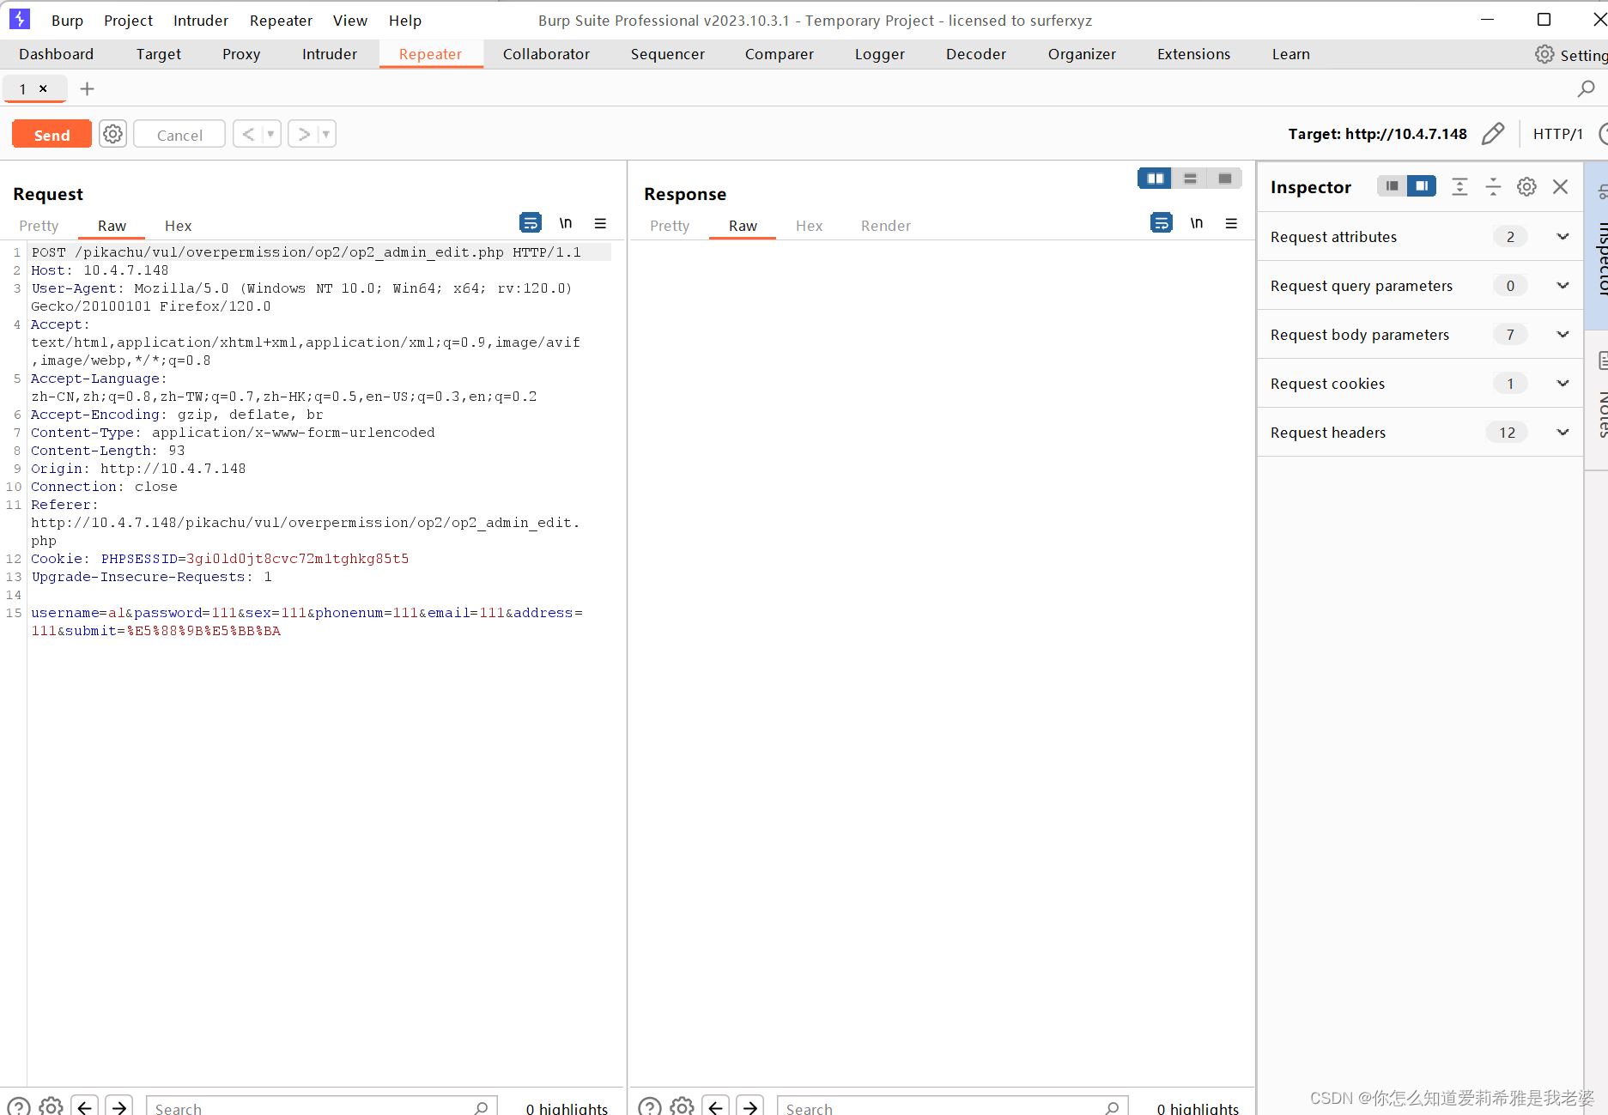Switch to the Extensions tab
Viewport: 1608px width, 1115px height.
pos(1193,54)
